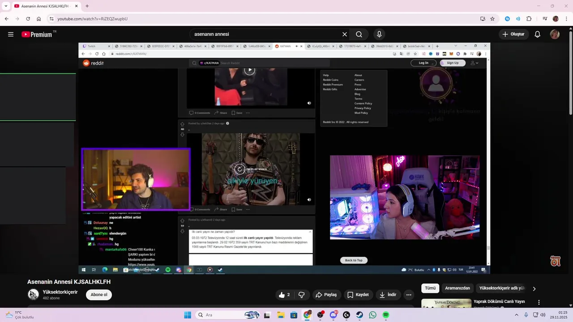
Task: Open the Yüksektorkiçerir channel name link
Action: coord(60,292)
